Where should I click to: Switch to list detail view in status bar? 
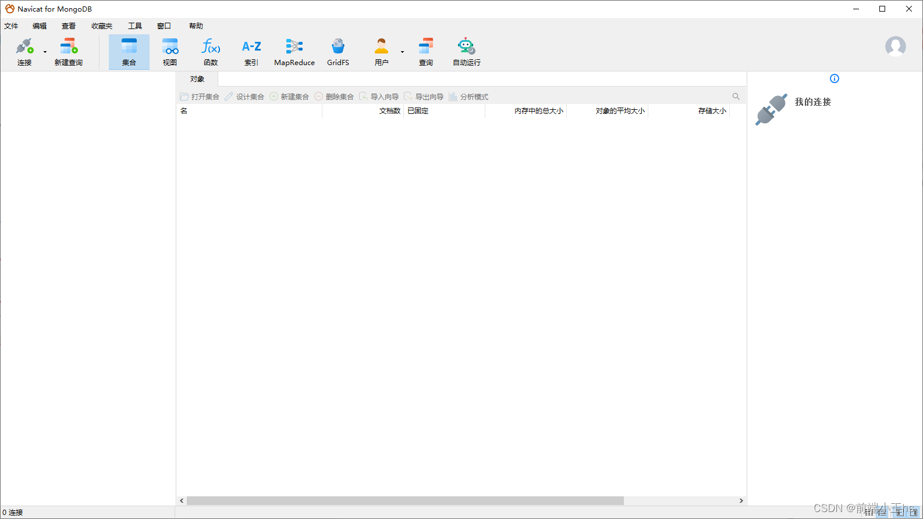click(x=882, y=512)
